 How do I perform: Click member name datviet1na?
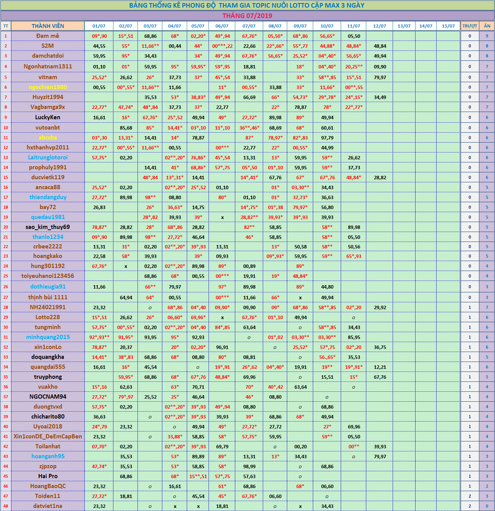tap(48, 506)
